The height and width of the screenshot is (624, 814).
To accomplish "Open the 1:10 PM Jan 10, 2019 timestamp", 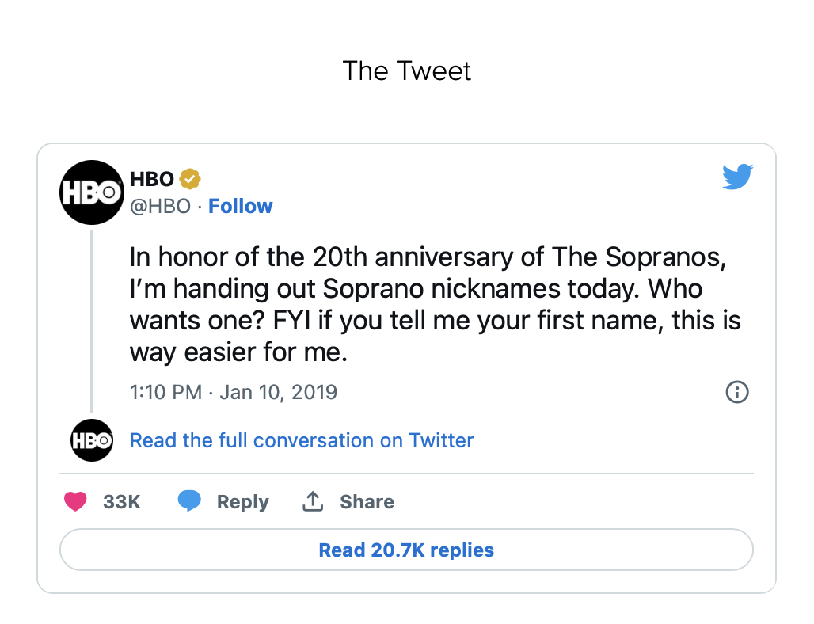I will coord(234,392).
